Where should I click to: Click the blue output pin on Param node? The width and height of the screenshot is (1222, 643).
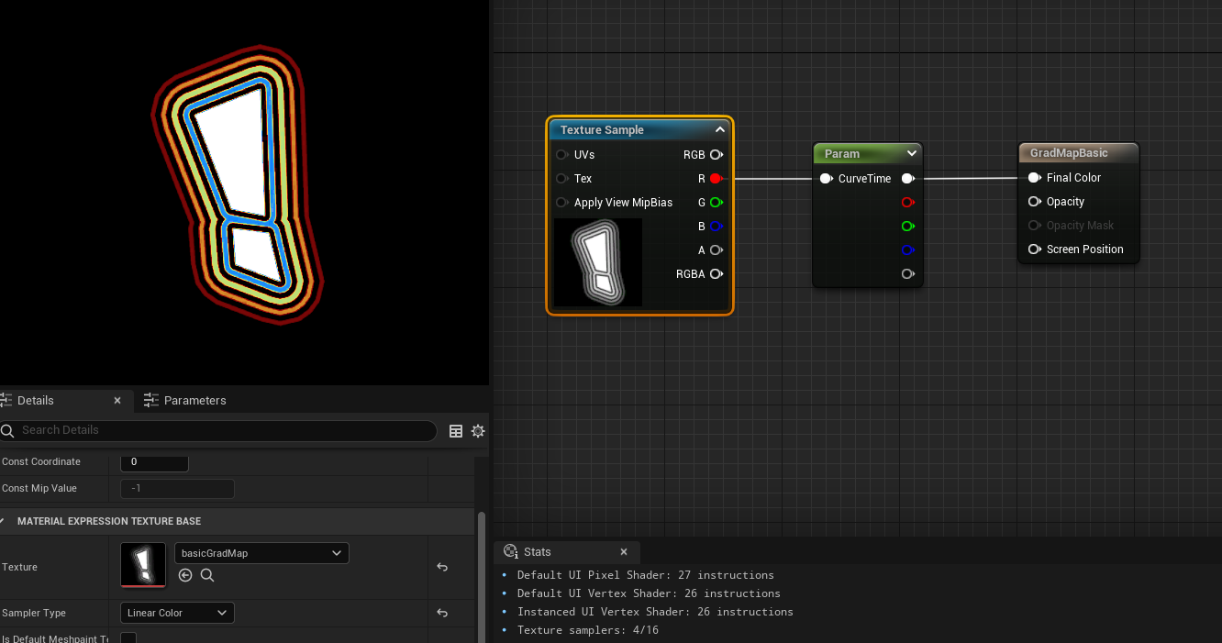point(907,250)
